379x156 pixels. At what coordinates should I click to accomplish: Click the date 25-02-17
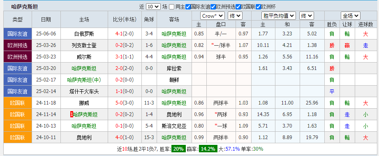(x=46, y=80)
